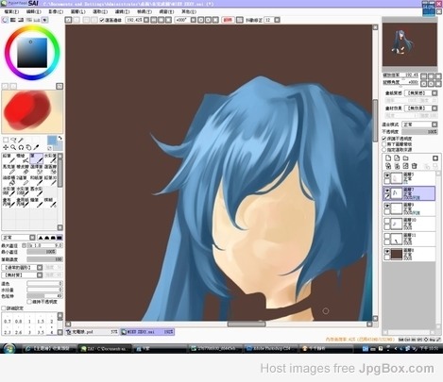The image size is (443, 382).
Task: Select the magic wand tool
Action: 21,140
